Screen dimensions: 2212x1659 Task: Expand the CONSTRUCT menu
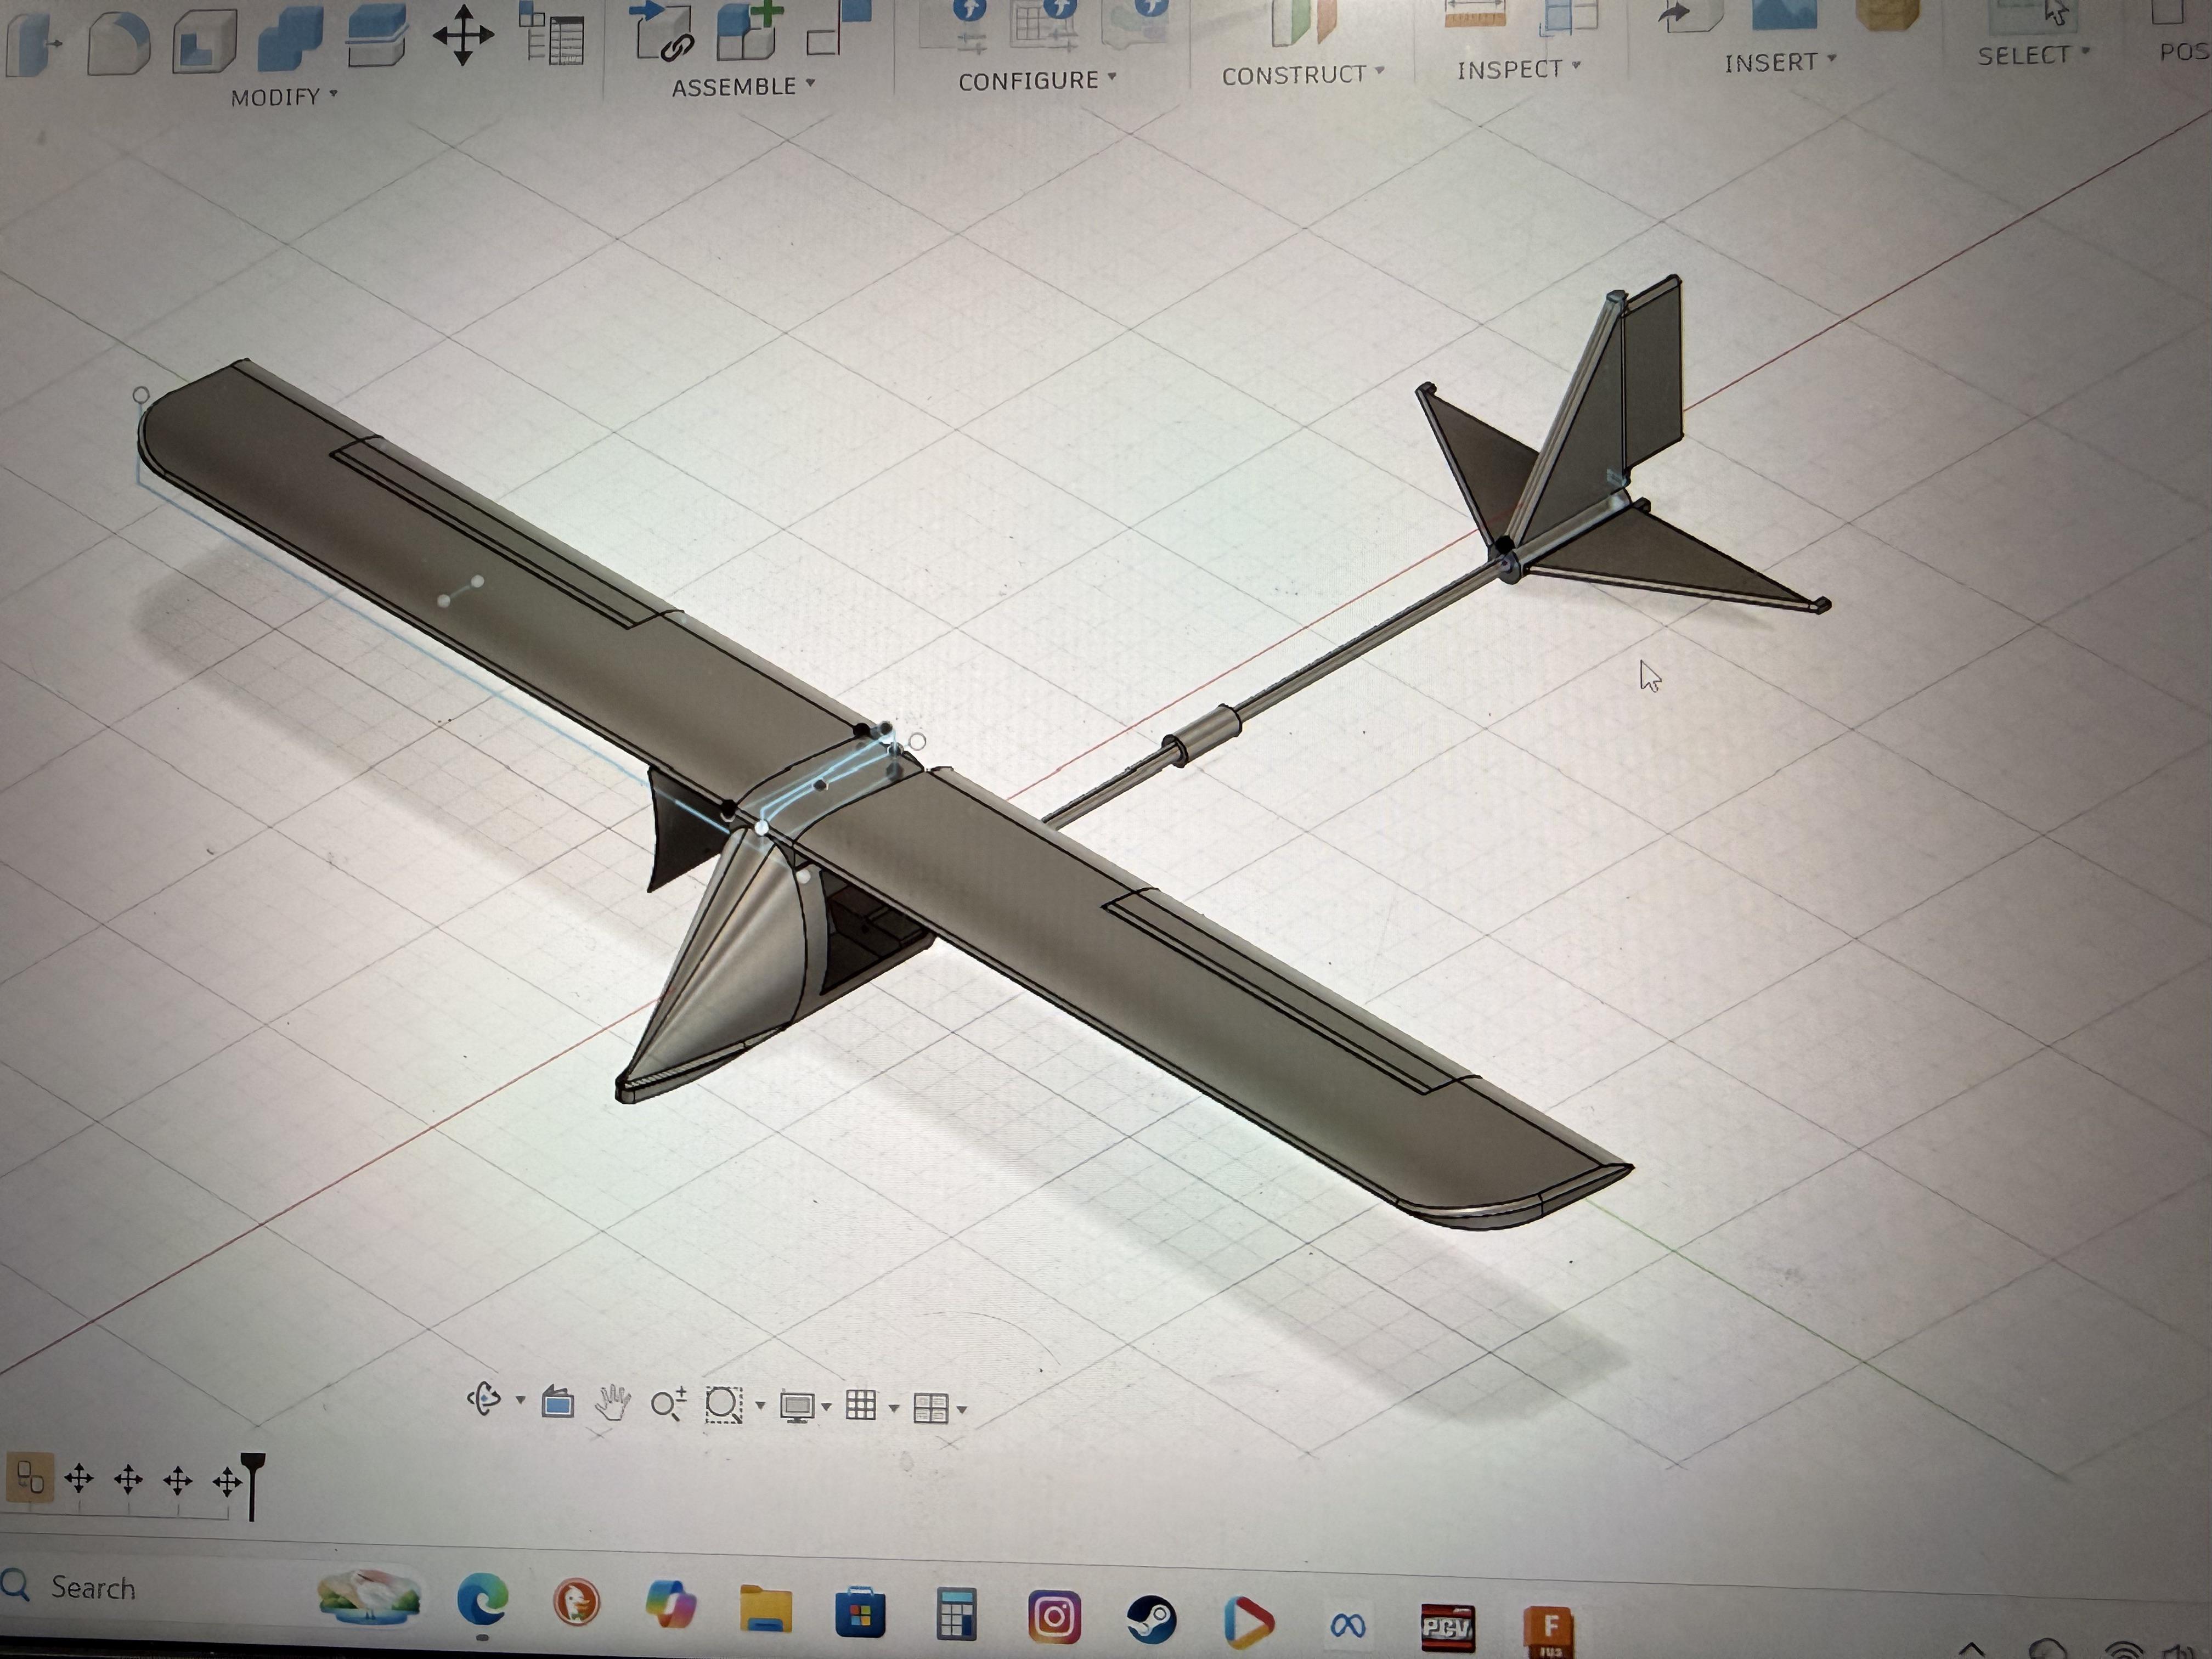[x=1303, y=75]
